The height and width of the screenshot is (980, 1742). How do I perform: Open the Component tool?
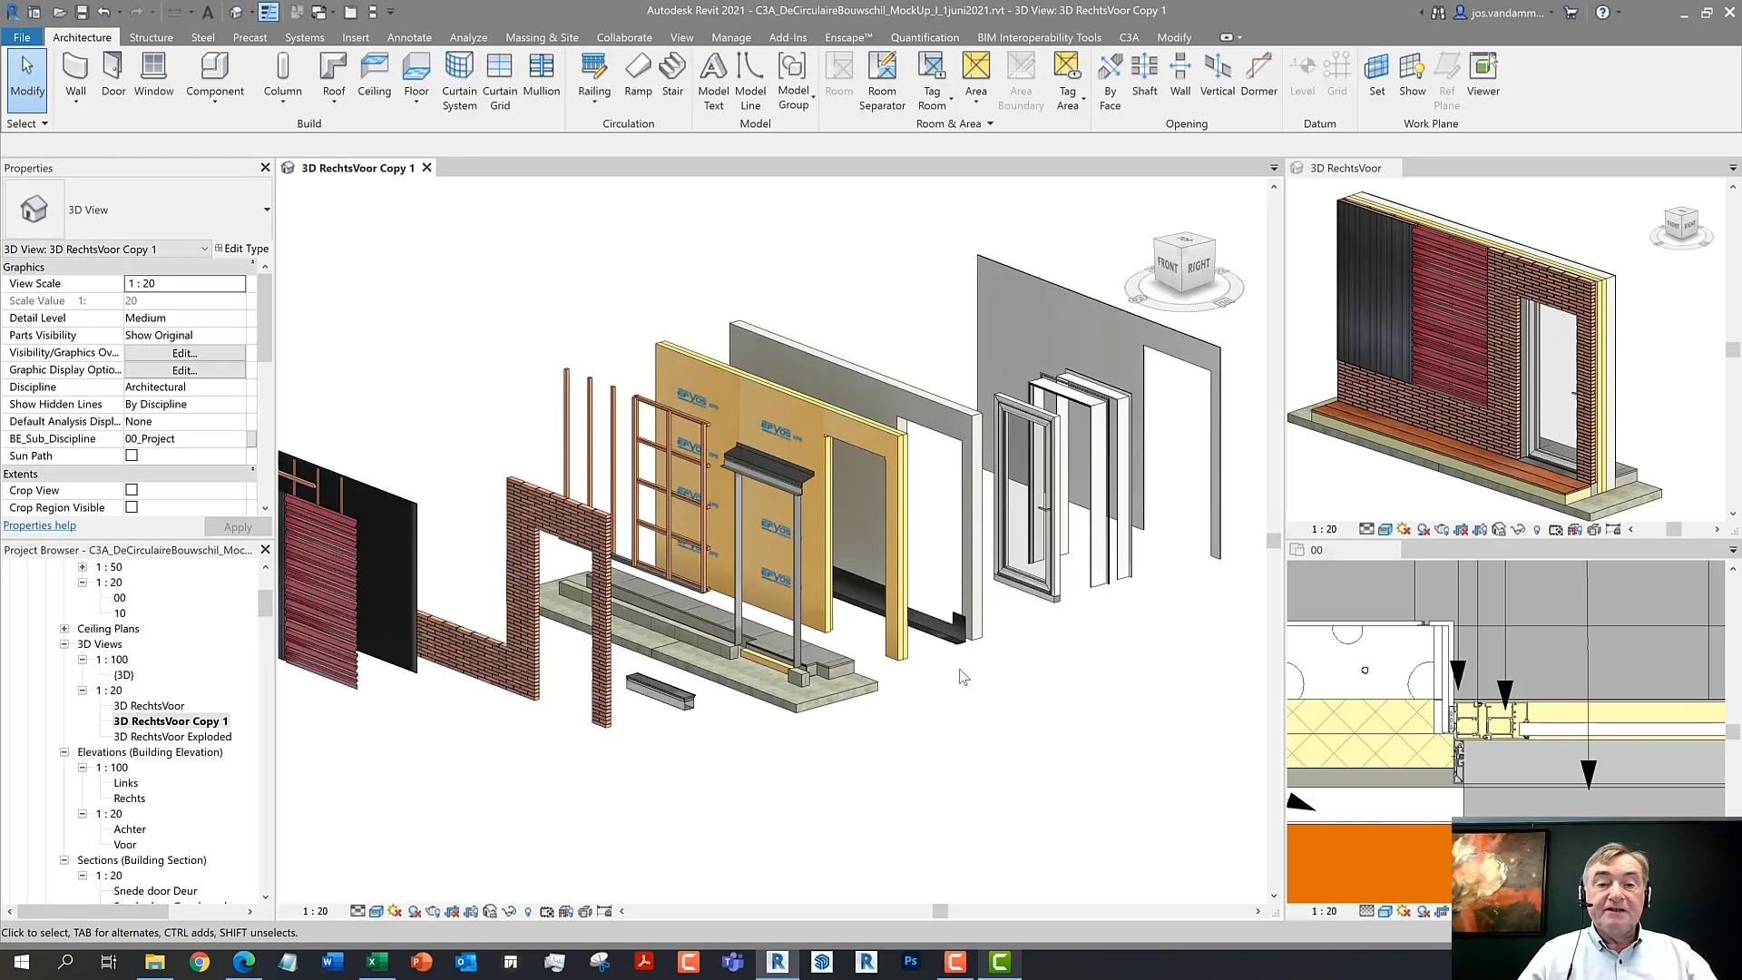coord(215,76)
